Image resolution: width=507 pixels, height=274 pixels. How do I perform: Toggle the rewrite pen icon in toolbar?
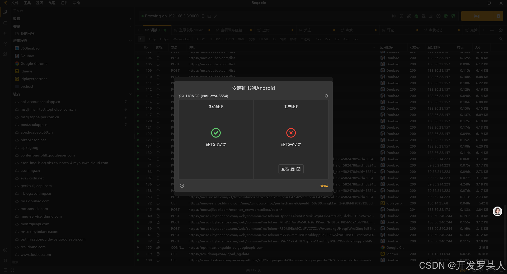pos(409,16)
